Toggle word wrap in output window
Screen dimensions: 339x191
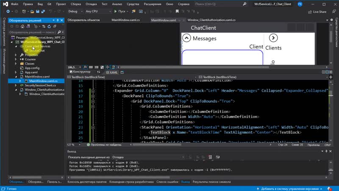[218, 157]
